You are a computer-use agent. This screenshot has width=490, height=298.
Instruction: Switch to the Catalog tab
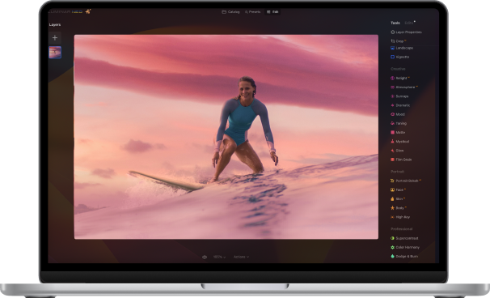[230, 12]
